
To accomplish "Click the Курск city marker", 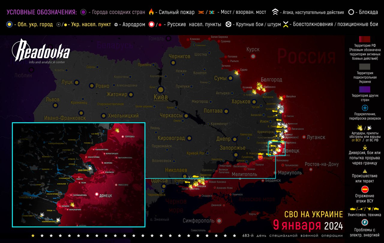I will [x=253, y=56].
